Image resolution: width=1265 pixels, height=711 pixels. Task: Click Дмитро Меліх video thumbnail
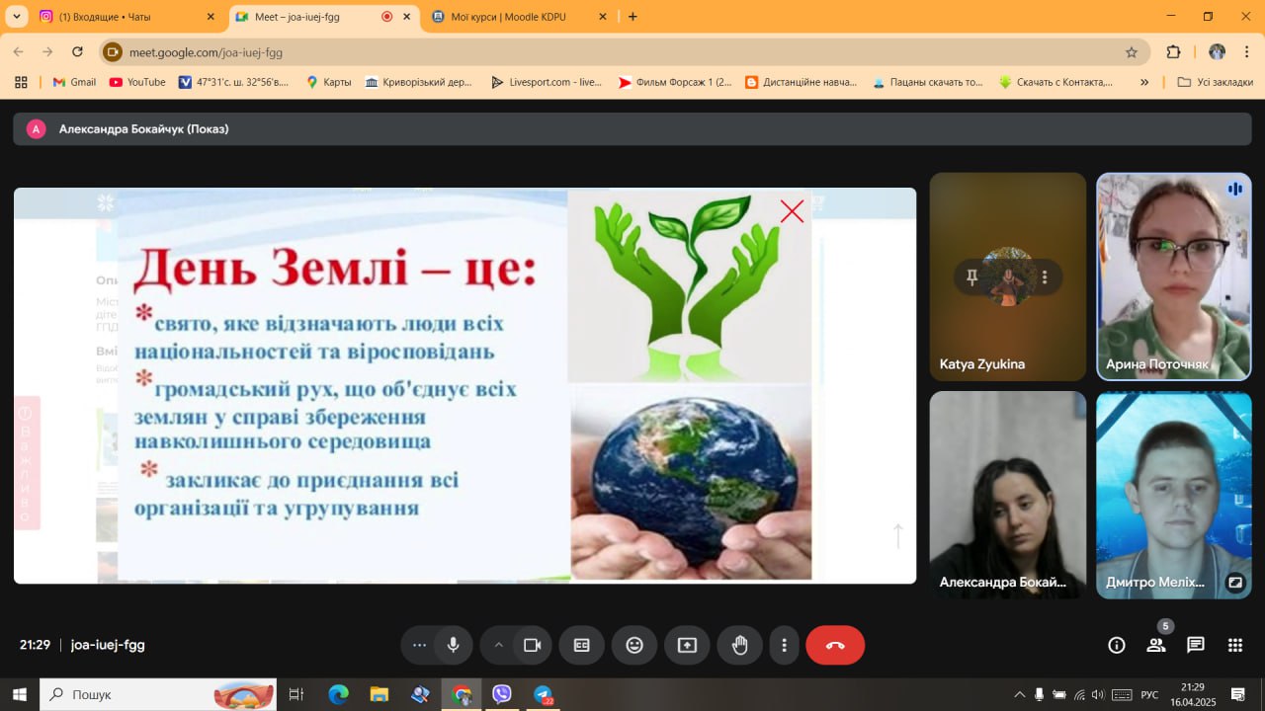point(1173,494)
